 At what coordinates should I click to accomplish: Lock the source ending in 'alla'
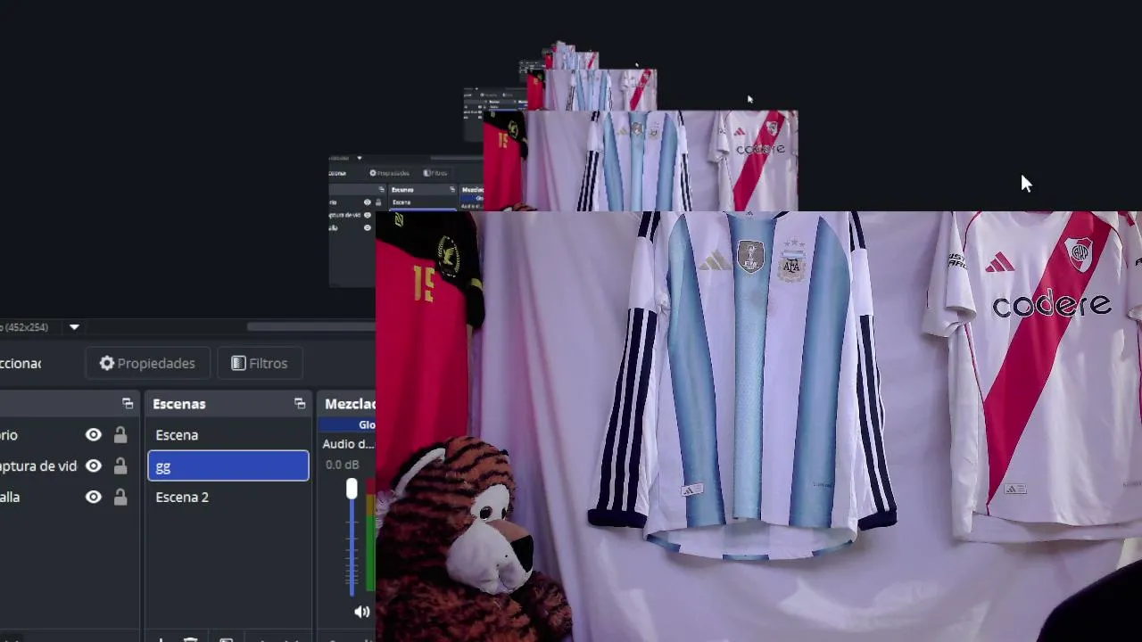pyautogui.click(x=120, y=498)
